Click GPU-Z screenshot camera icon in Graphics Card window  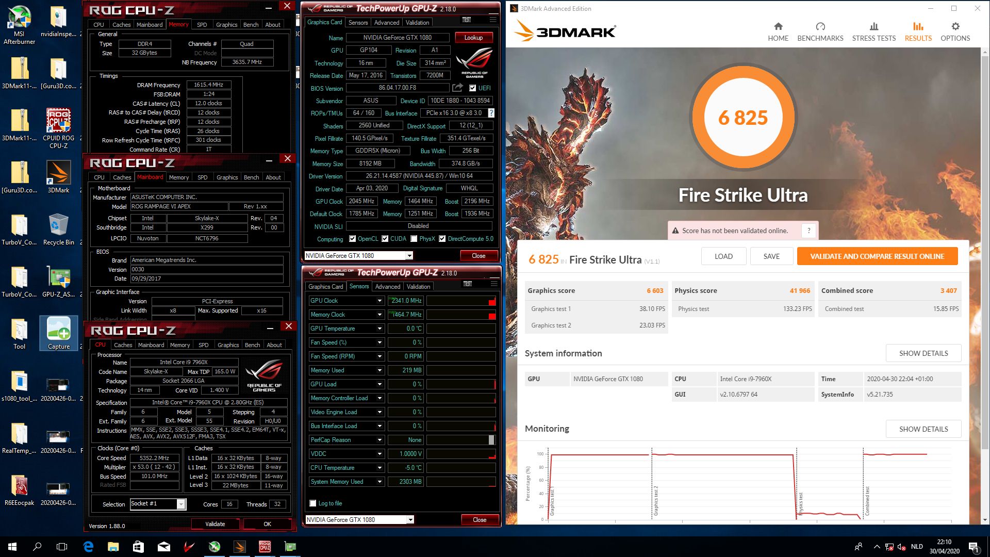pos(467,20)
